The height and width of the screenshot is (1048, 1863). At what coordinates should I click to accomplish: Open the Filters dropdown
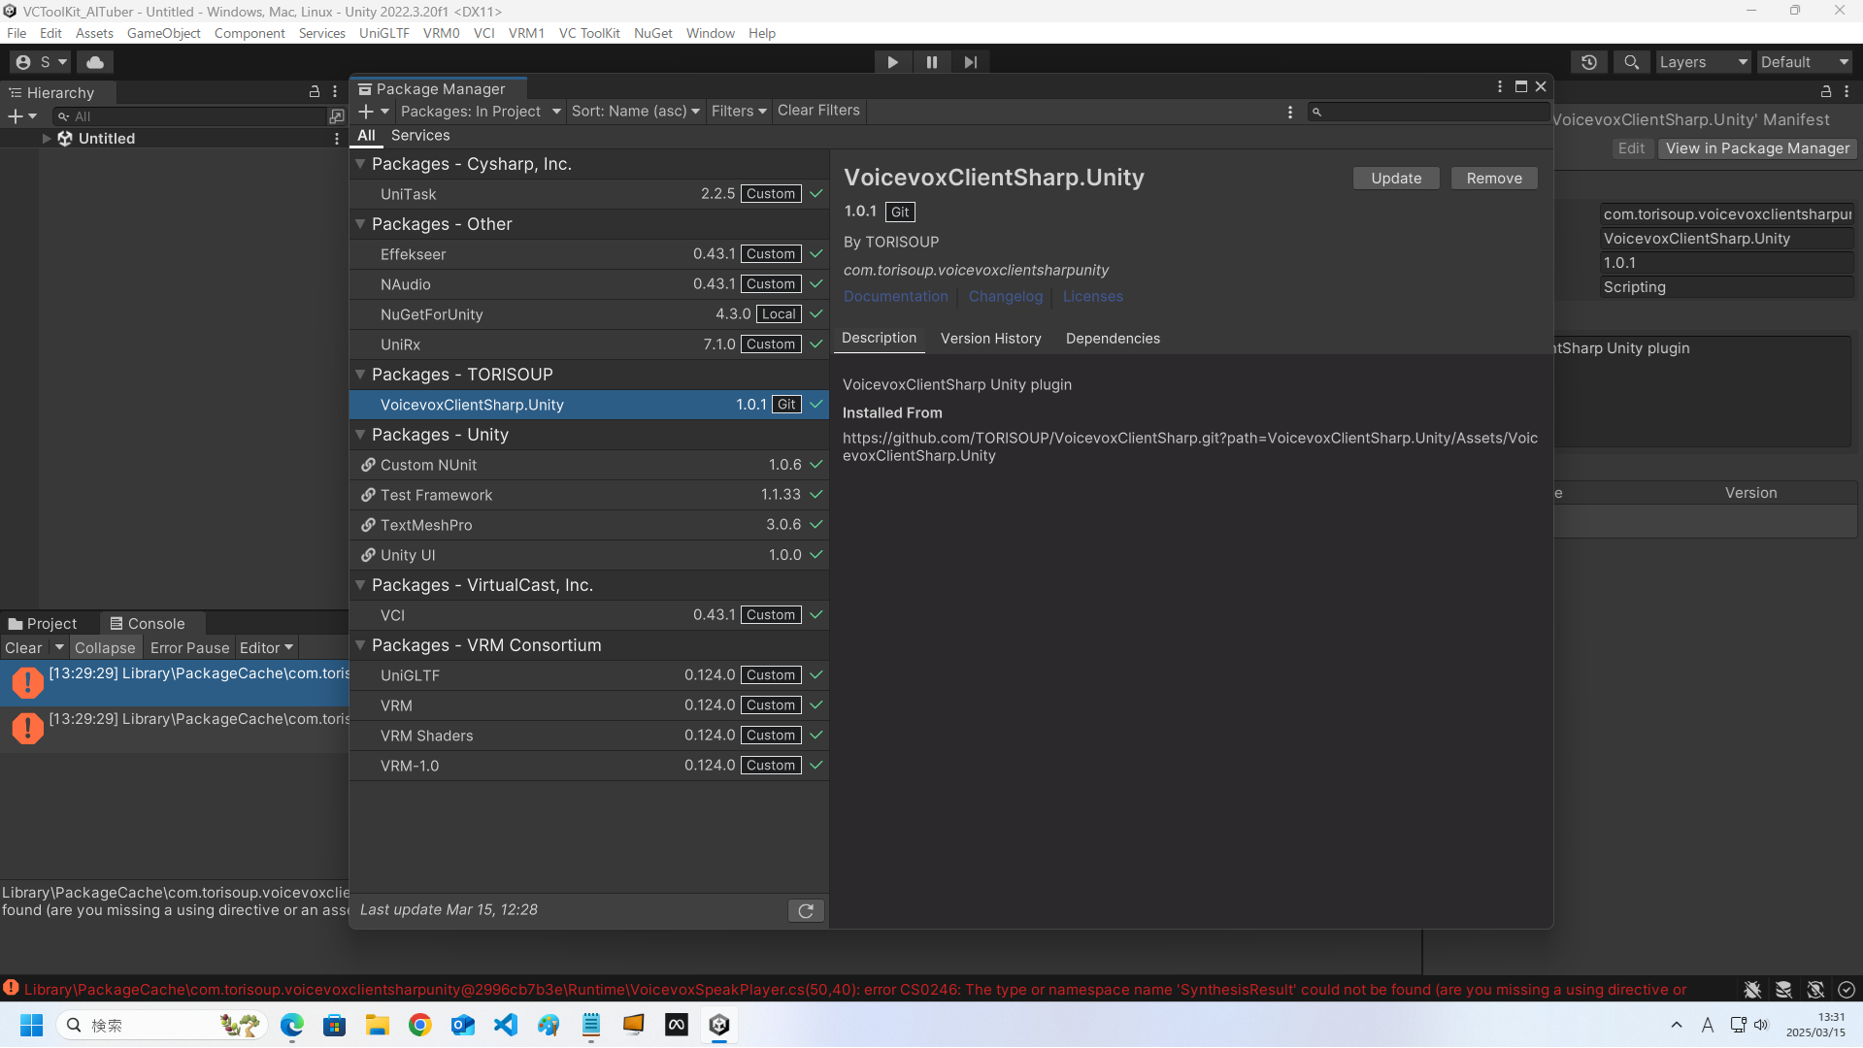tap(739, 112)
